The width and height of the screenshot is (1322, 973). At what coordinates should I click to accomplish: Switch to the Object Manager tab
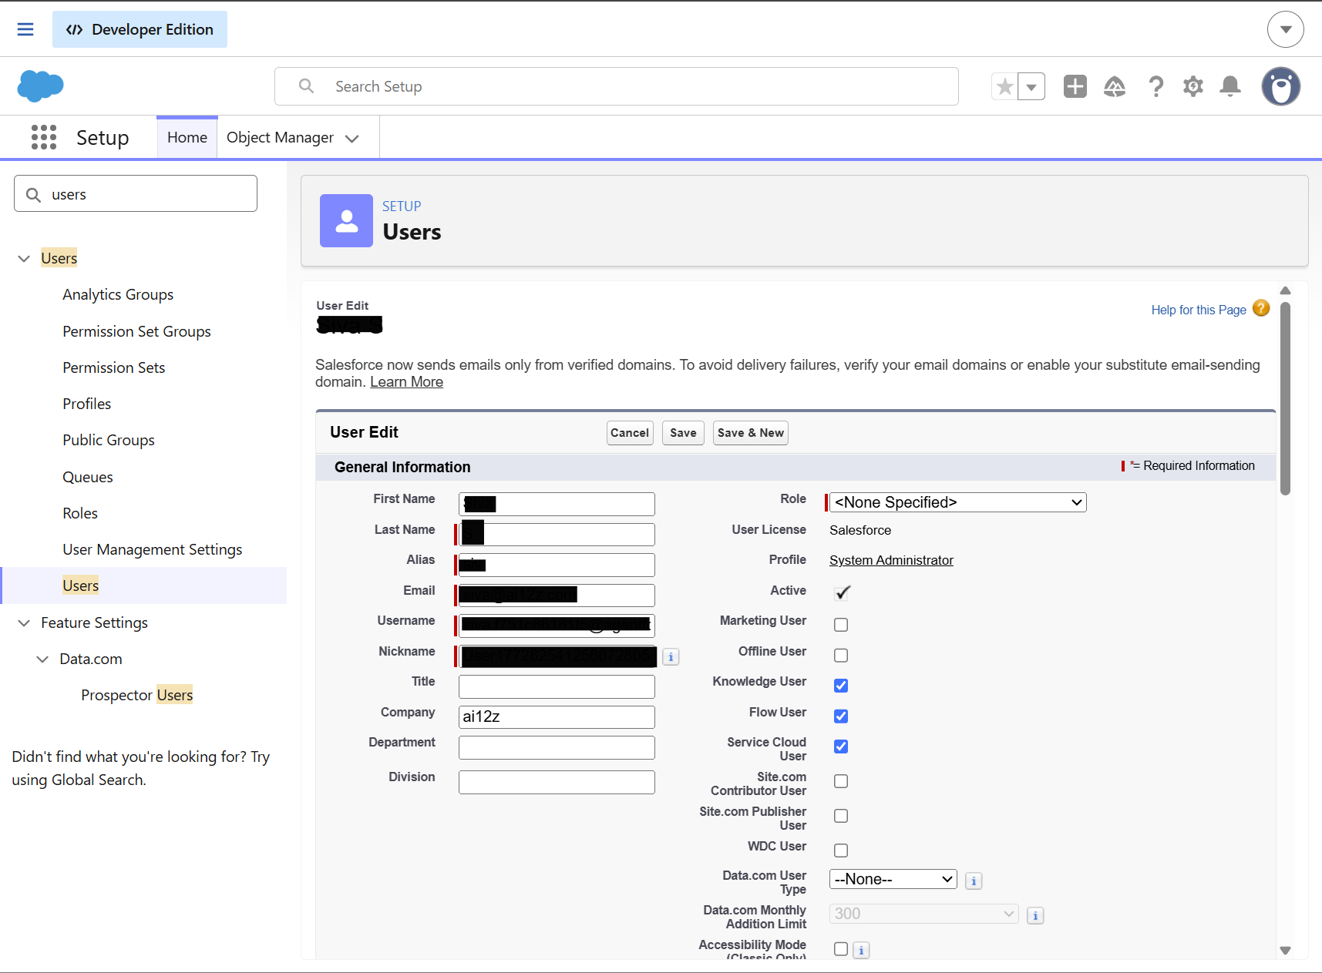pos(280,137)
